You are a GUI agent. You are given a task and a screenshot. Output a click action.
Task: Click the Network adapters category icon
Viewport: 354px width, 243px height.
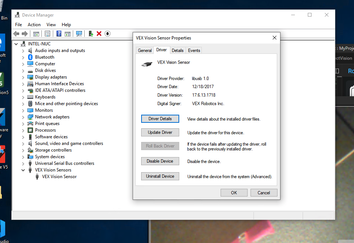tap(30, 117)
